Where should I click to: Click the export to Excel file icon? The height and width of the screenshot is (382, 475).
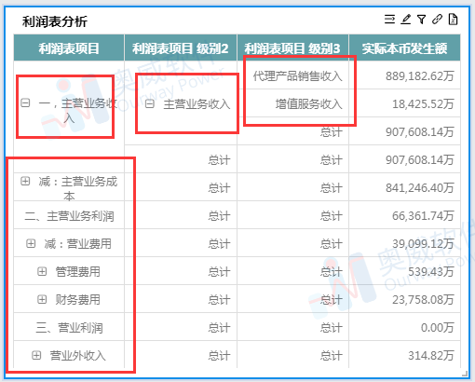click(453, 20)
